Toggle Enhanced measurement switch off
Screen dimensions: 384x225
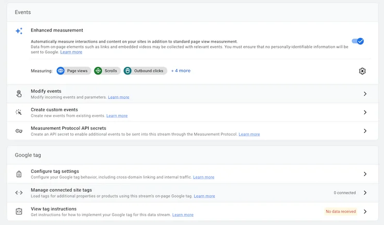click(x=358, y=41)
